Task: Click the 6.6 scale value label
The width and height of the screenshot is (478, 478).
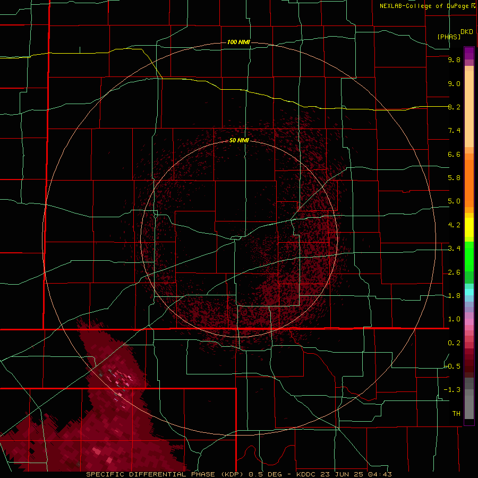Action: coord(454,154)
